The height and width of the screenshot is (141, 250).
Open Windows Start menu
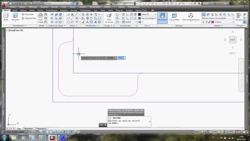tap(4, 137)
